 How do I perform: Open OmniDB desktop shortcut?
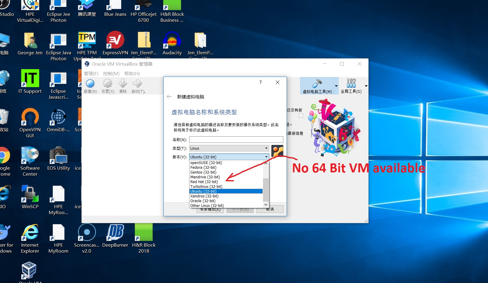coord(58,120)
